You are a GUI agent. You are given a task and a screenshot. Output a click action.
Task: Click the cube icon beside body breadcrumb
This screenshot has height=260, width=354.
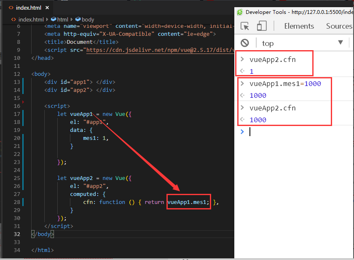point(78,19)
